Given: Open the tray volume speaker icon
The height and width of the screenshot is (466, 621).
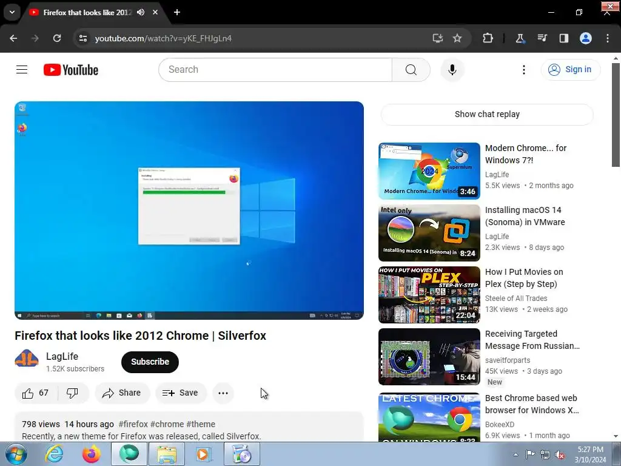Looking at the screenshot, I should pos(560,454).
